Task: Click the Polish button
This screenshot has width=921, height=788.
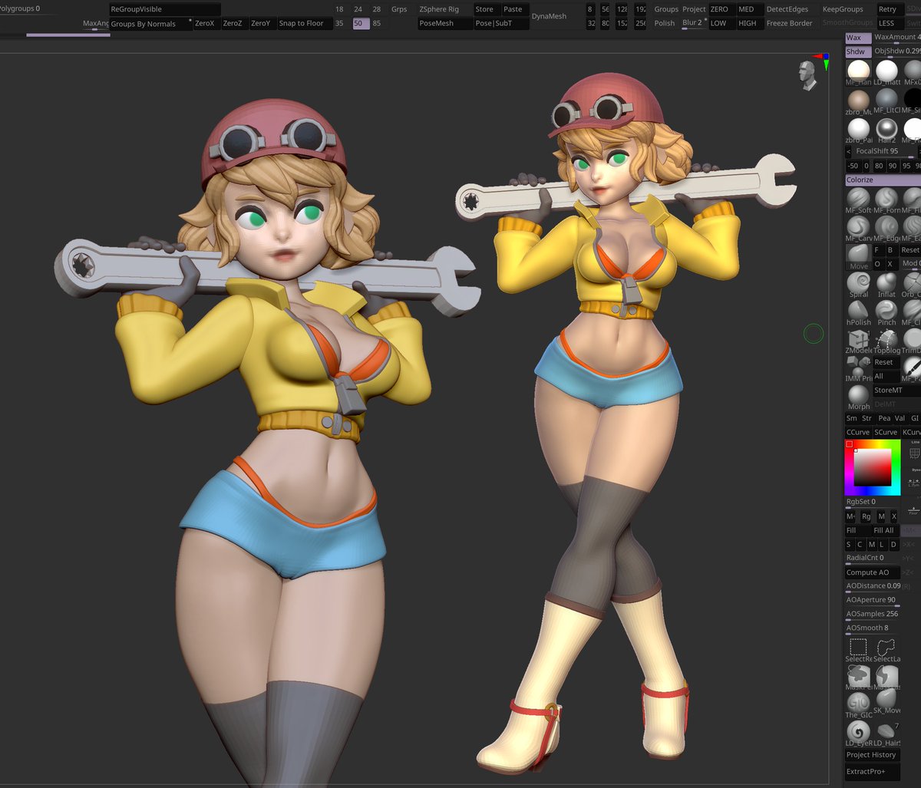Action: tap(665, 23)
